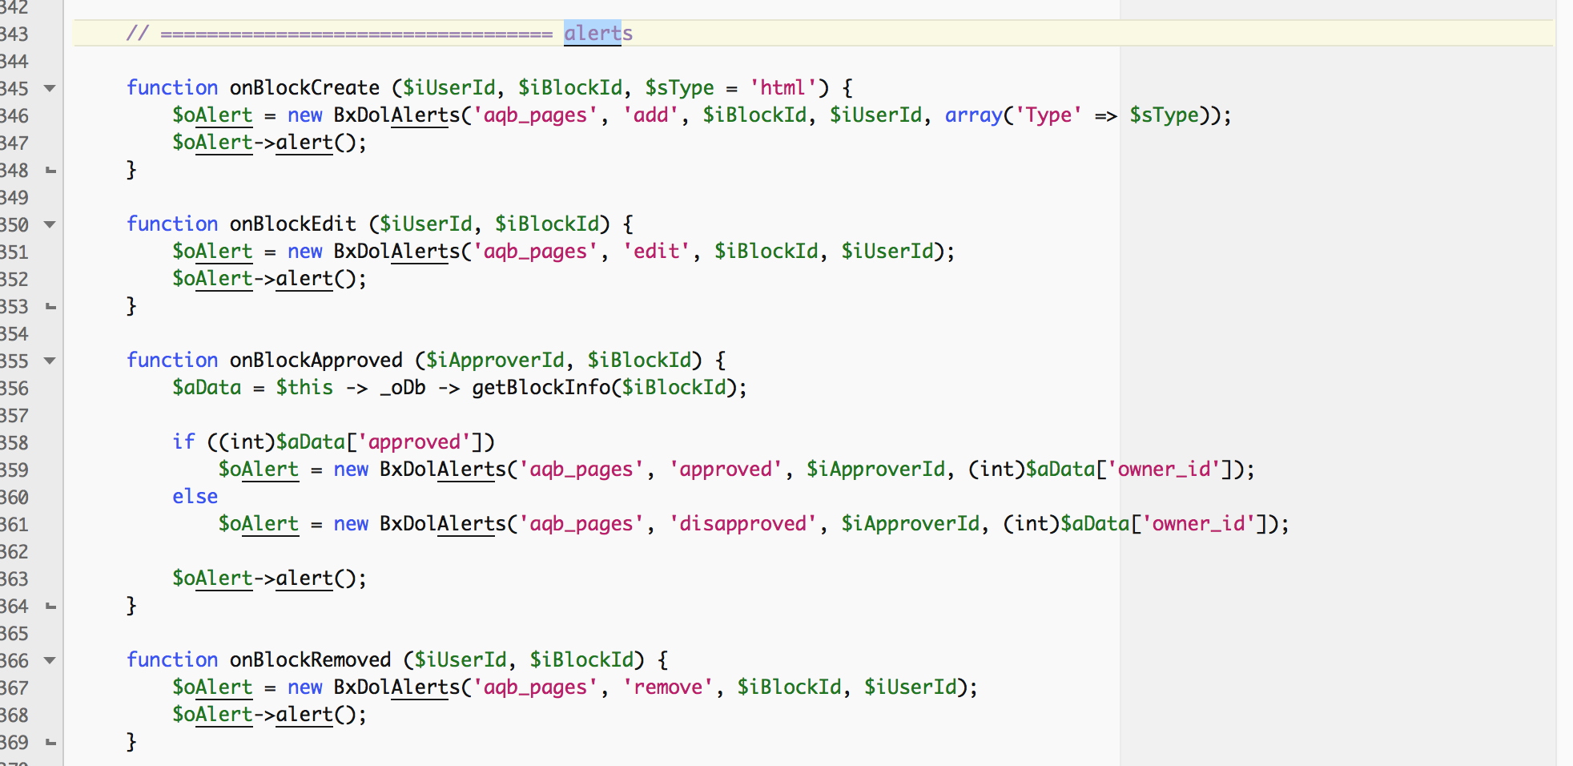Click the 'disapproved' string literal

coord(742,524)
